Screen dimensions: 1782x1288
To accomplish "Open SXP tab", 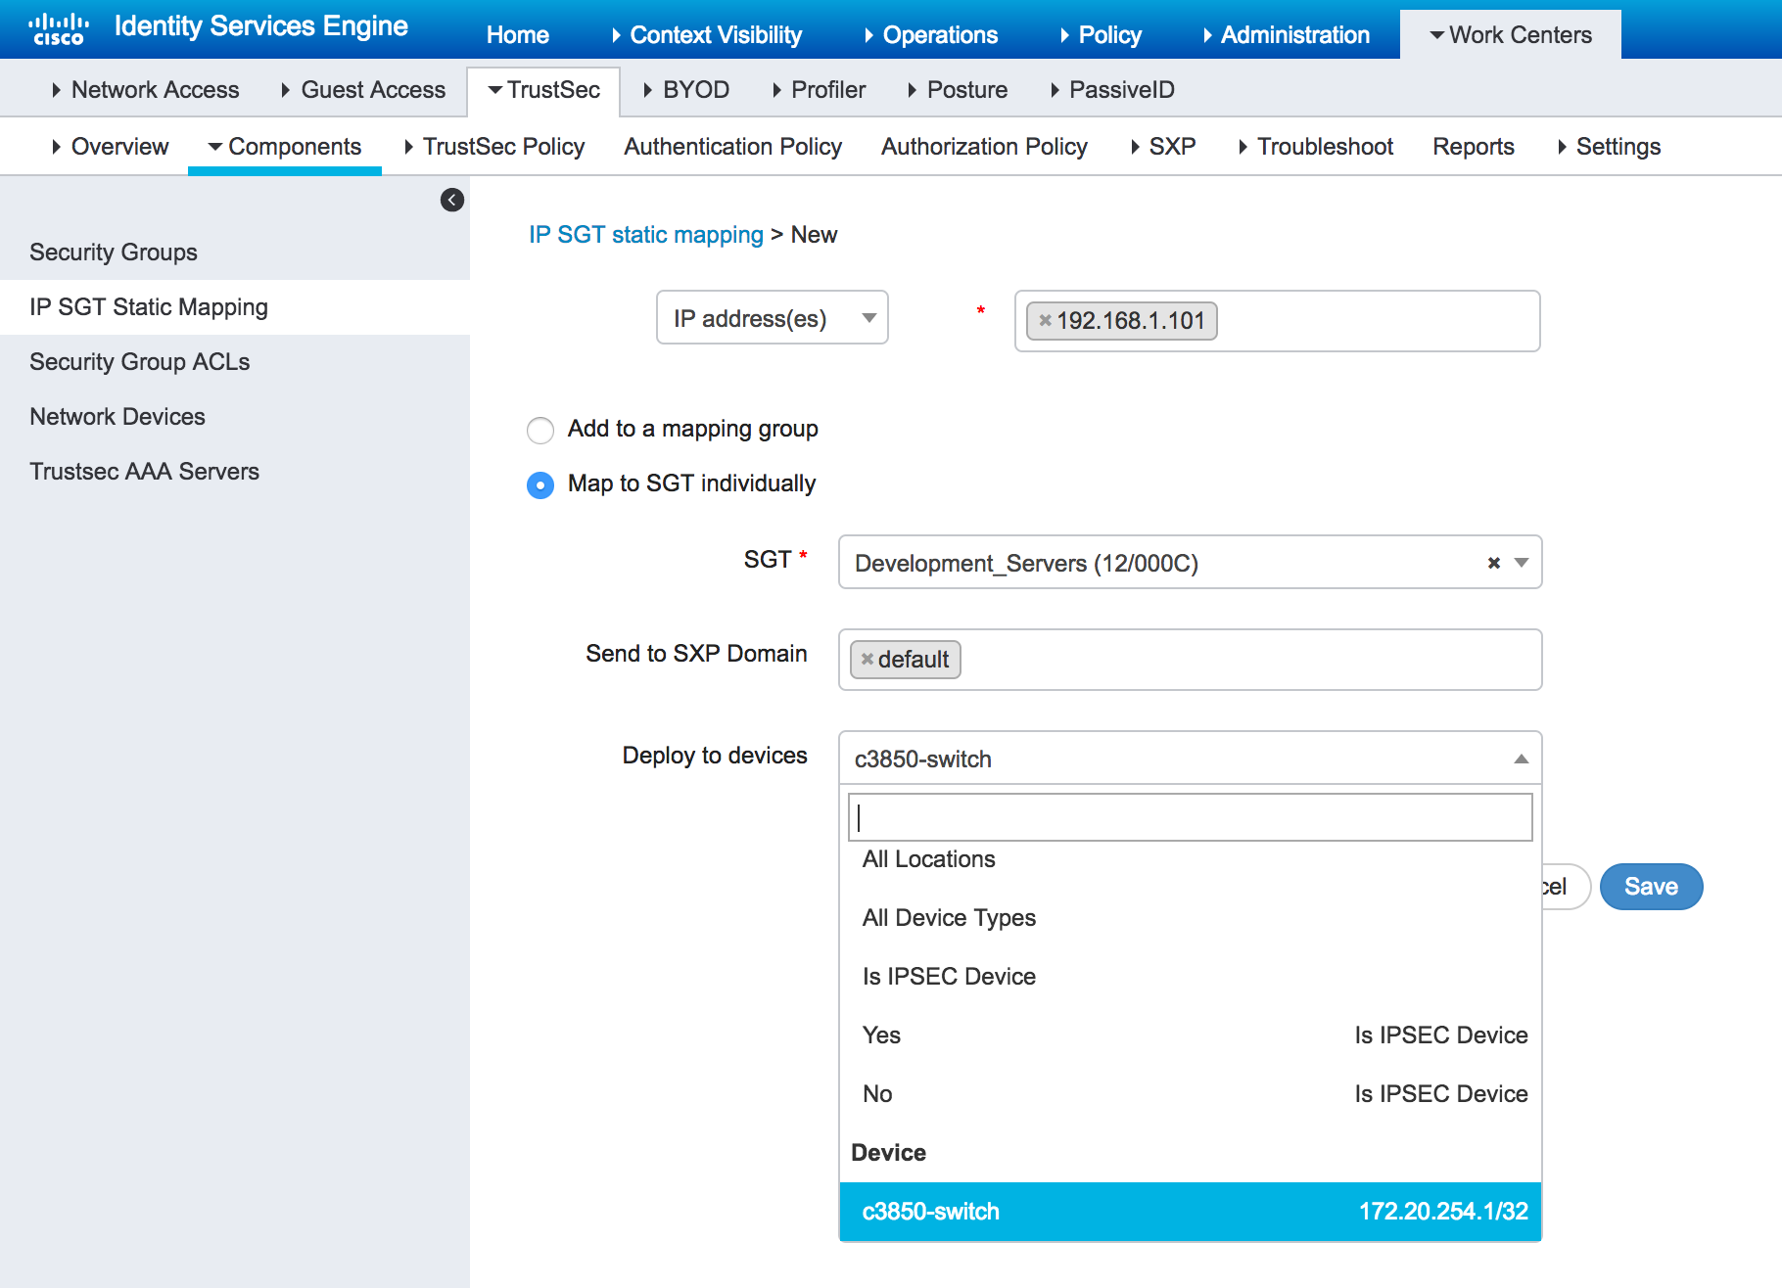I will pyautogui.click(x=1162, y=147).
